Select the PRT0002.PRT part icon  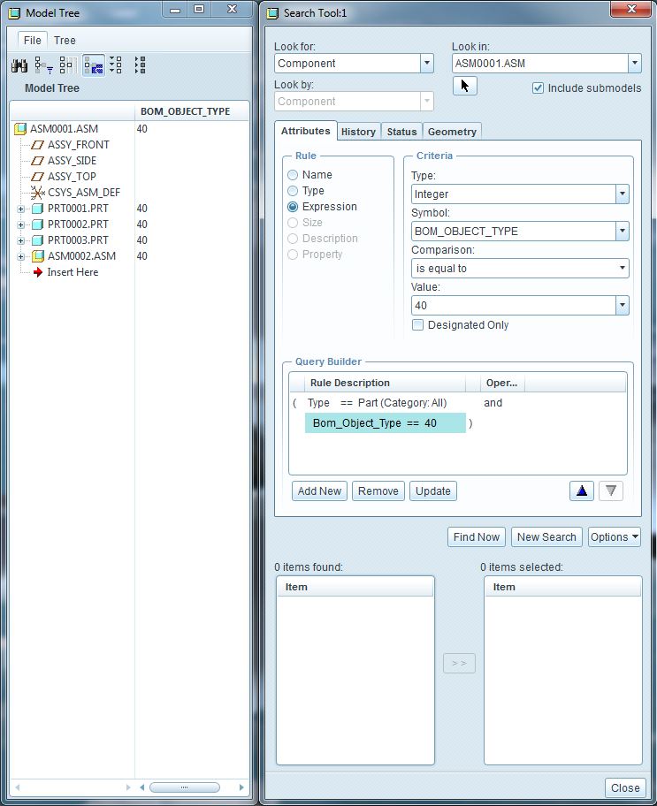37,224
